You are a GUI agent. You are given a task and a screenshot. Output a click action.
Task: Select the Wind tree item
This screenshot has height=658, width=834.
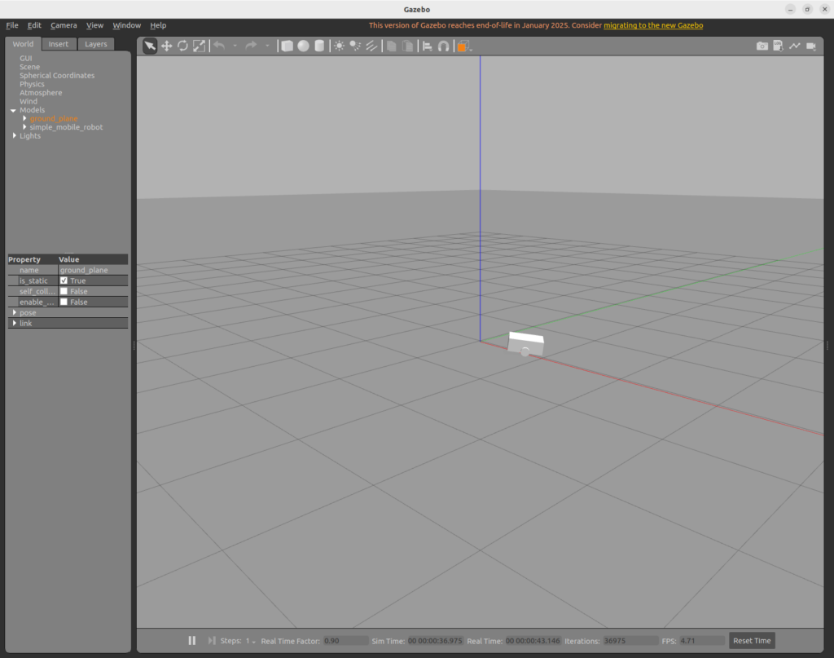(29, 101)
